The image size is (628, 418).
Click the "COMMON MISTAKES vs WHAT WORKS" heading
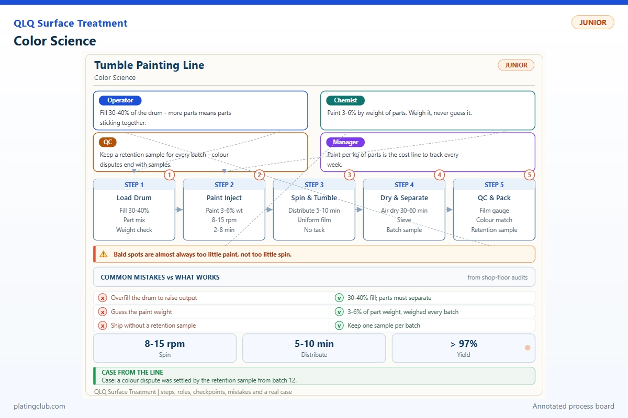[x=160, y=277]
